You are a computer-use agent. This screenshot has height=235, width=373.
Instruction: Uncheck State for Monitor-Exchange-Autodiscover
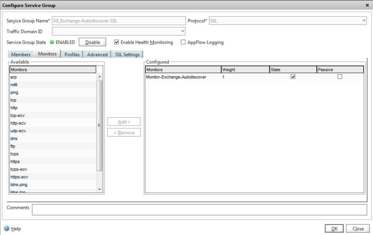293,77
